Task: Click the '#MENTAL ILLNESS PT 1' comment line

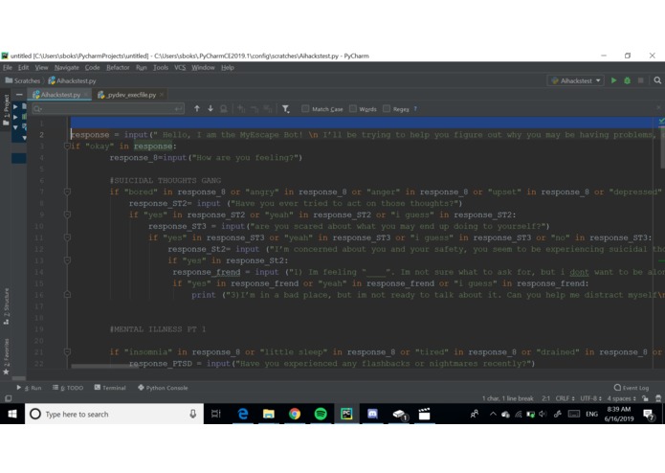Action: click(x=157, y=329)
